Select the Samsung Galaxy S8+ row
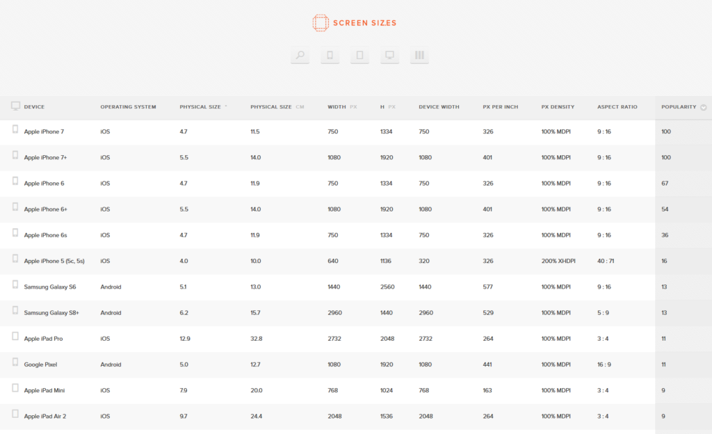Viewport: 712px width, 434px height. (x=51, y=313)
